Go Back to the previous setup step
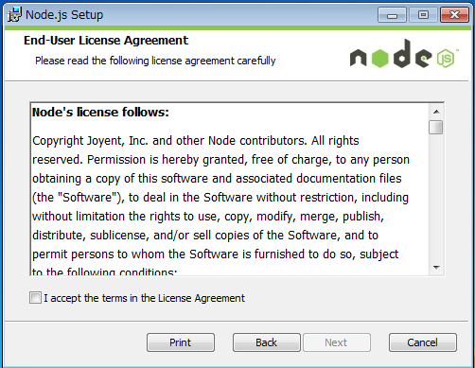Image resolution: width=475 pixels, height=368 pixels. [x=267, y=342]
